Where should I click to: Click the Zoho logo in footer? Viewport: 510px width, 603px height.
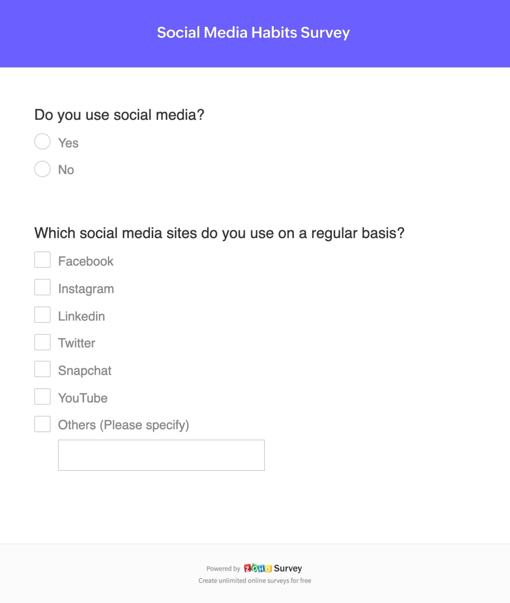258,568
